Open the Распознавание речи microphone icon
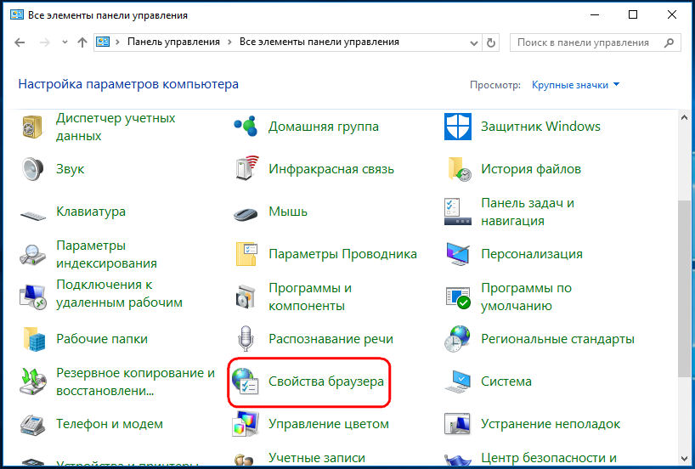 point(245,339)
